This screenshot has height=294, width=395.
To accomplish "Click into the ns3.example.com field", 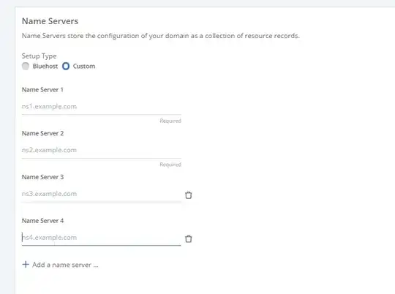I will pos(101,194).
